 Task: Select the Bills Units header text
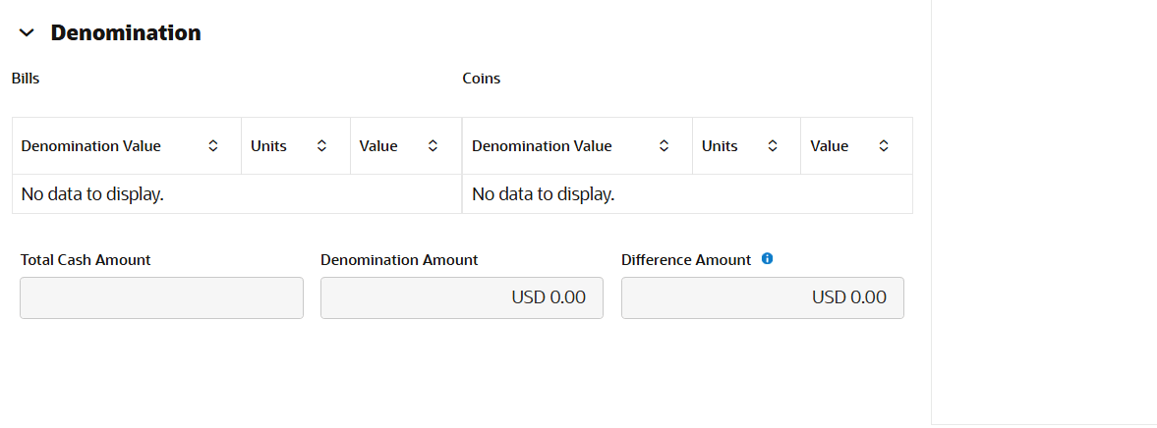[268, 146]
